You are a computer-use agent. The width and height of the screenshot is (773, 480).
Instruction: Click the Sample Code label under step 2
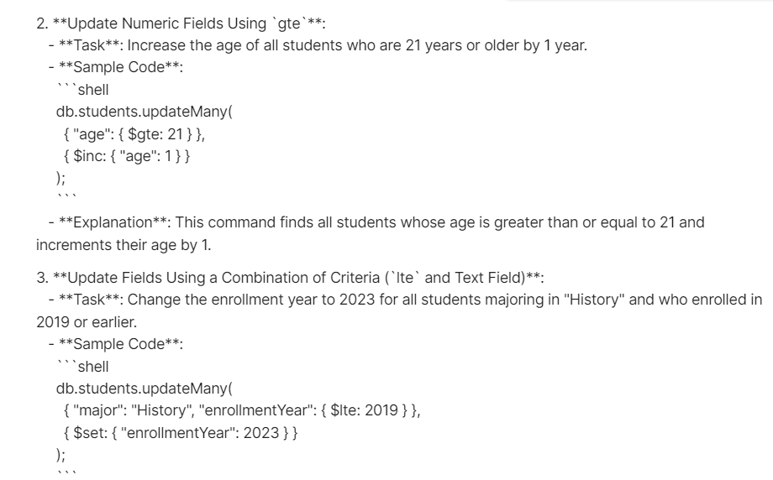pos(116,68)
